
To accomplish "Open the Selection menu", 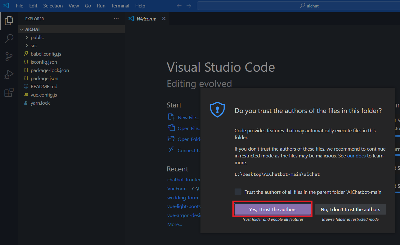I will click(x=53, y=6).
